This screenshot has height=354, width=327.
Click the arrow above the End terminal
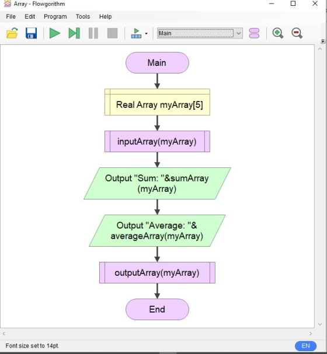point(157,291)
